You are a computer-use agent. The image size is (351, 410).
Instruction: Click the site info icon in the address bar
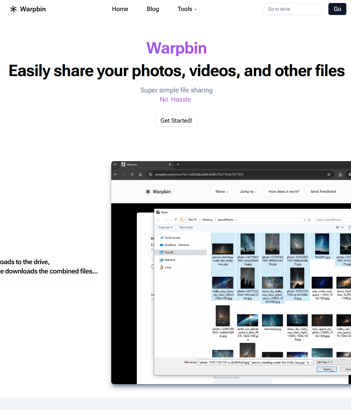tap(150, 174)
